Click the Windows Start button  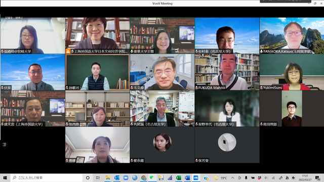point(5,177)
